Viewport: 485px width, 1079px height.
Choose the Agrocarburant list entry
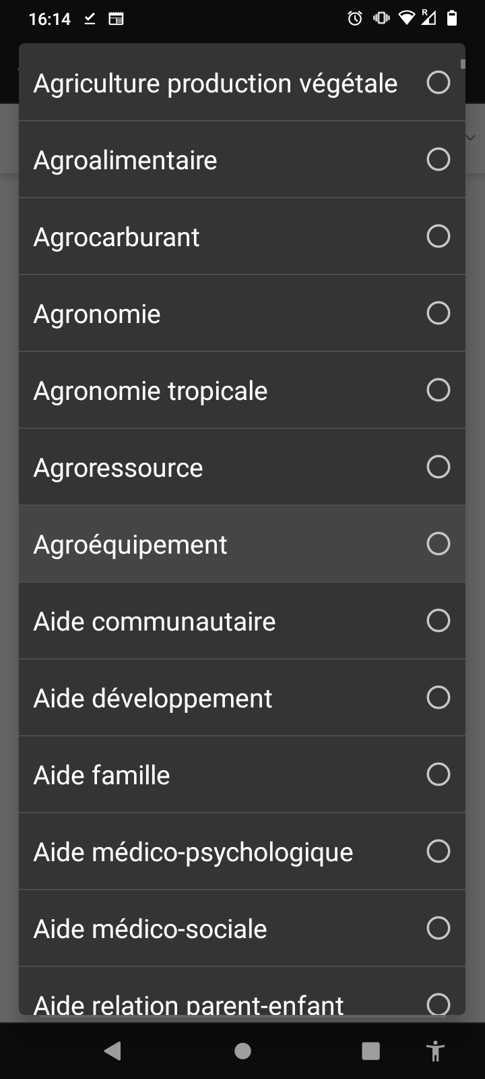click(117, 237)
